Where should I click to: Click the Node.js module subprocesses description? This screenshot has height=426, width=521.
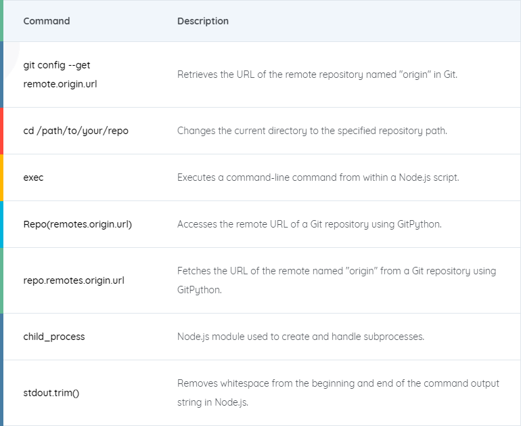pos(300,337)
